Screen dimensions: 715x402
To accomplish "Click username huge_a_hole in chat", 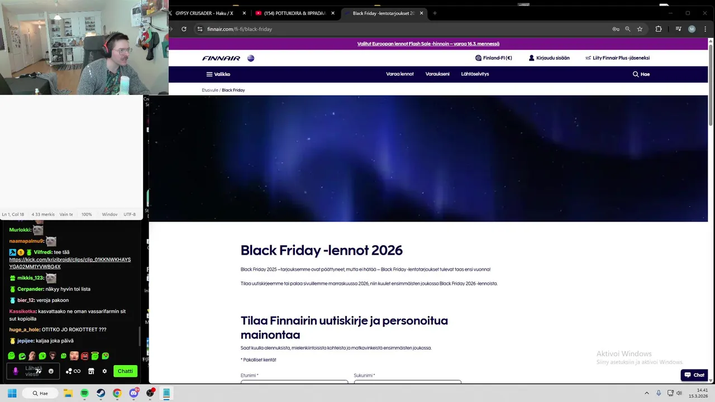I will point(24,329).
